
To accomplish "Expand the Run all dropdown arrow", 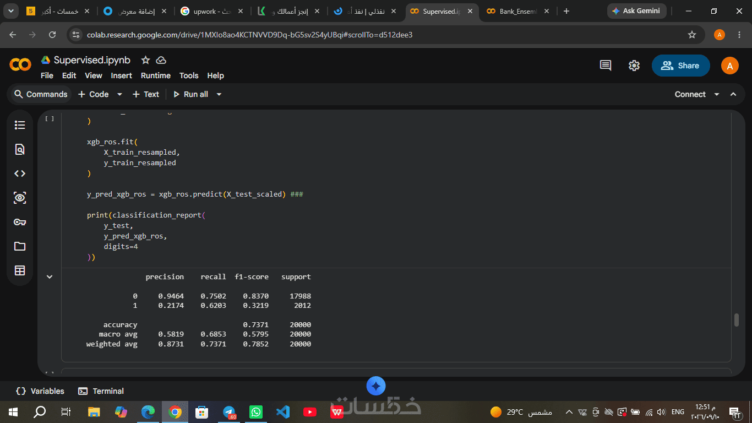I will [219, 94].
